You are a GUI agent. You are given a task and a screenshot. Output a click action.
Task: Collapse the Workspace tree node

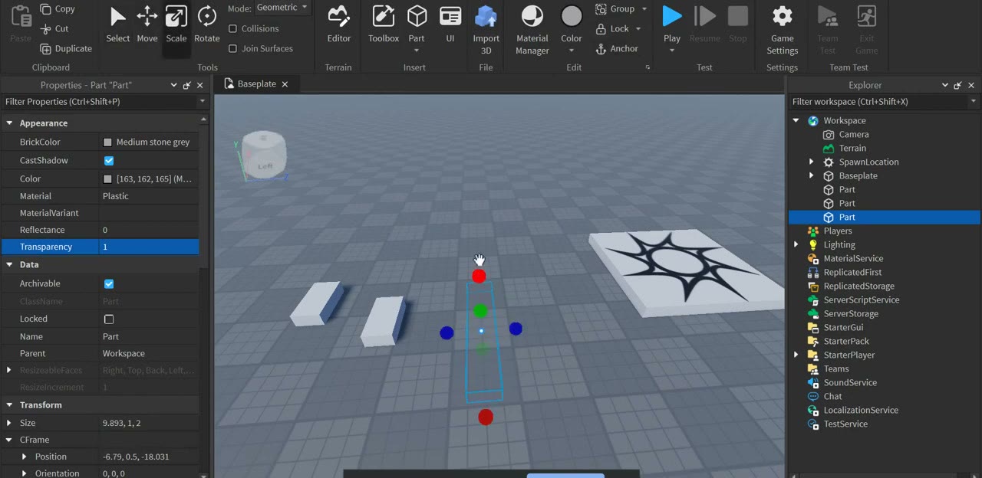[796, 120]
